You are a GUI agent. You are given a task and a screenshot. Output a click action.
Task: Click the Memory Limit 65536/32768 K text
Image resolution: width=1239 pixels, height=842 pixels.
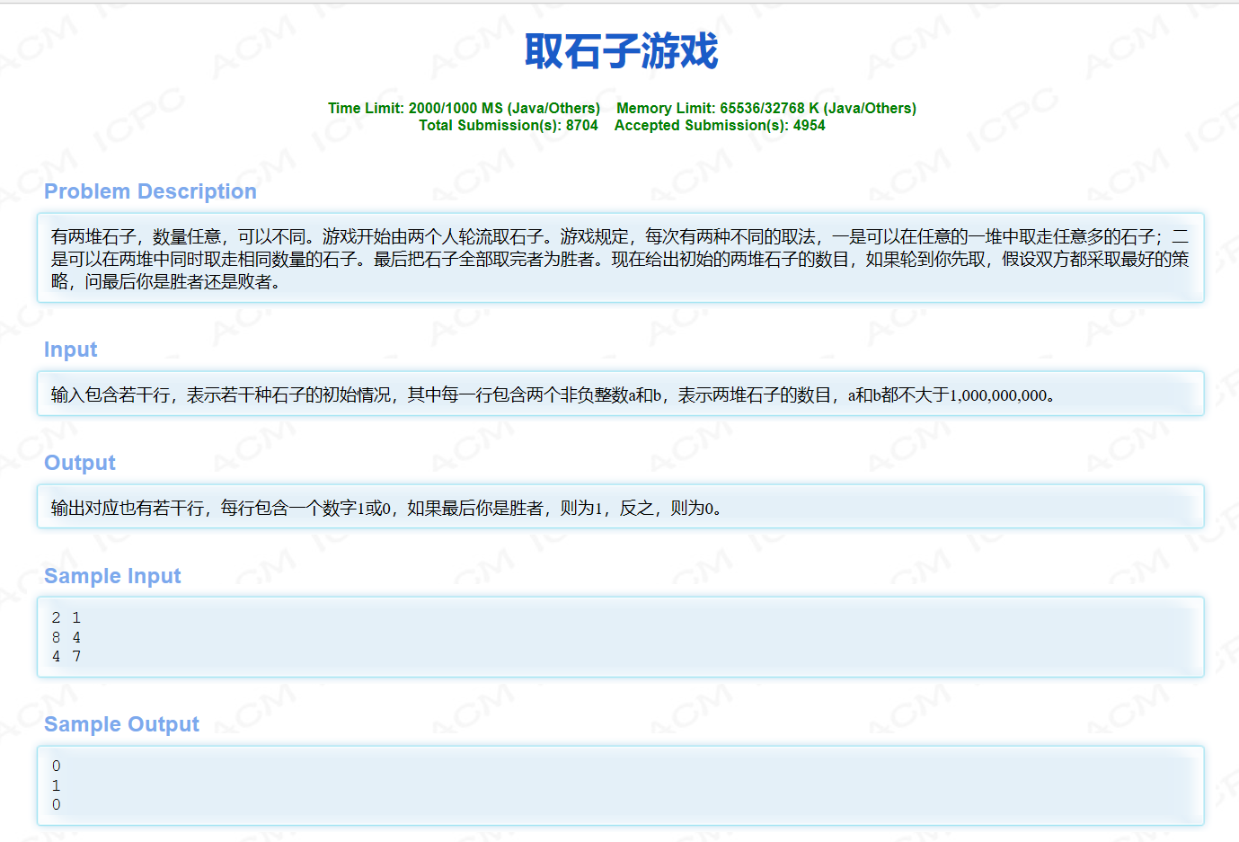pos(766,108)
